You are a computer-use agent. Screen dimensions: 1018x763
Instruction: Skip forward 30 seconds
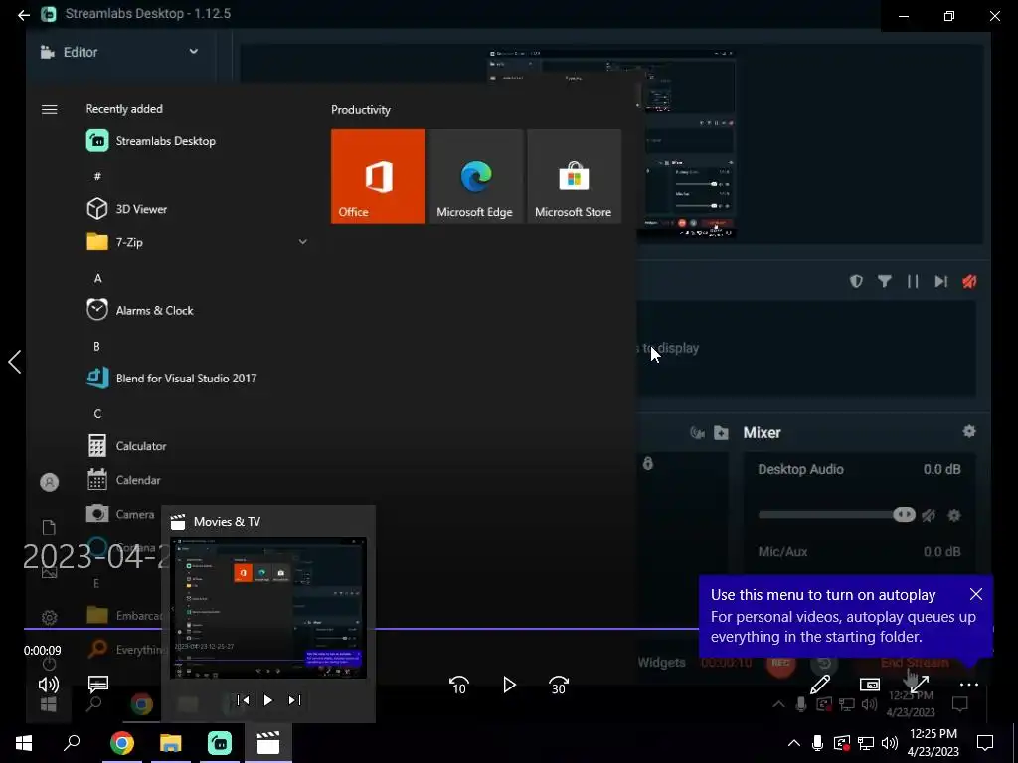click(559, 685)
